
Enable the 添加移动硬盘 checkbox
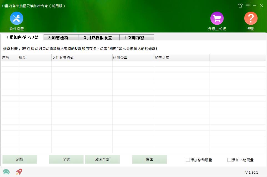point(188,160)
